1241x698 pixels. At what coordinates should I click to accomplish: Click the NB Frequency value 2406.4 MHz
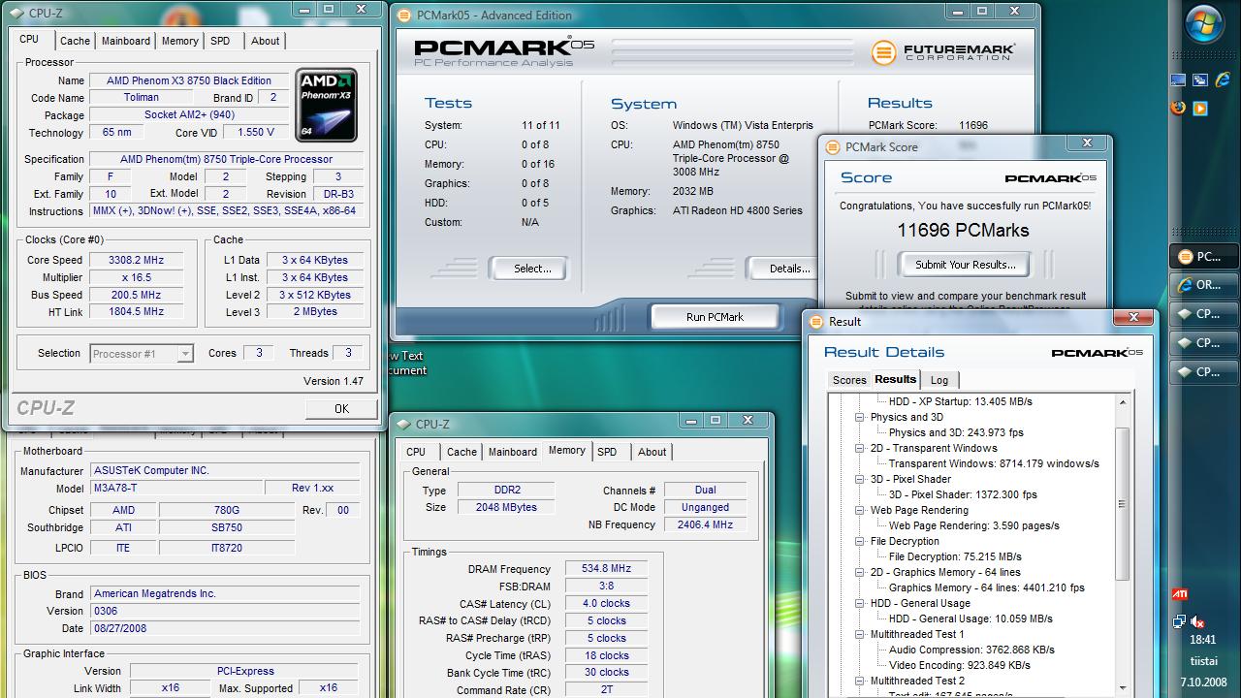(x=705, y=524)
